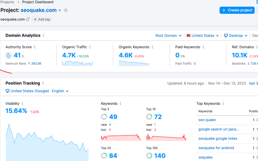The image size is (258, 161).
Task: Click the Organic Traffic sparkline chart
Action: pos(77,63)
